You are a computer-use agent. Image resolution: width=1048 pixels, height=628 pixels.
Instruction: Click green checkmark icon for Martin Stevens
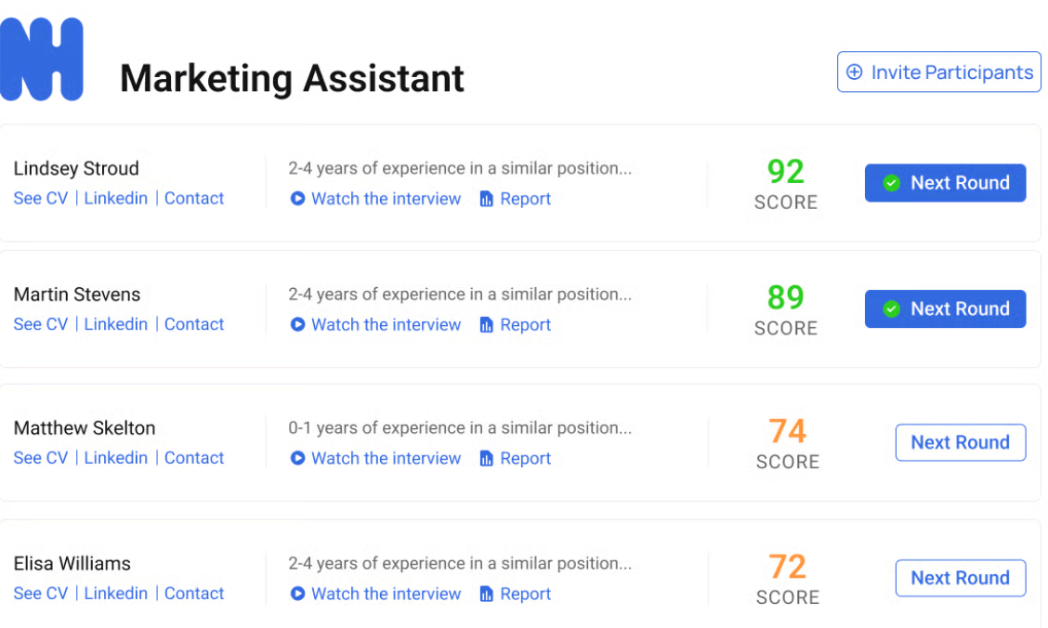pyautogui.click(x=891, y=309)
